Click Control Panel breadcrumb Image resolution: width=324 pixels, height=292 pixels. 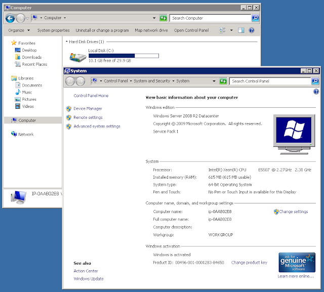tap(116, 81)
